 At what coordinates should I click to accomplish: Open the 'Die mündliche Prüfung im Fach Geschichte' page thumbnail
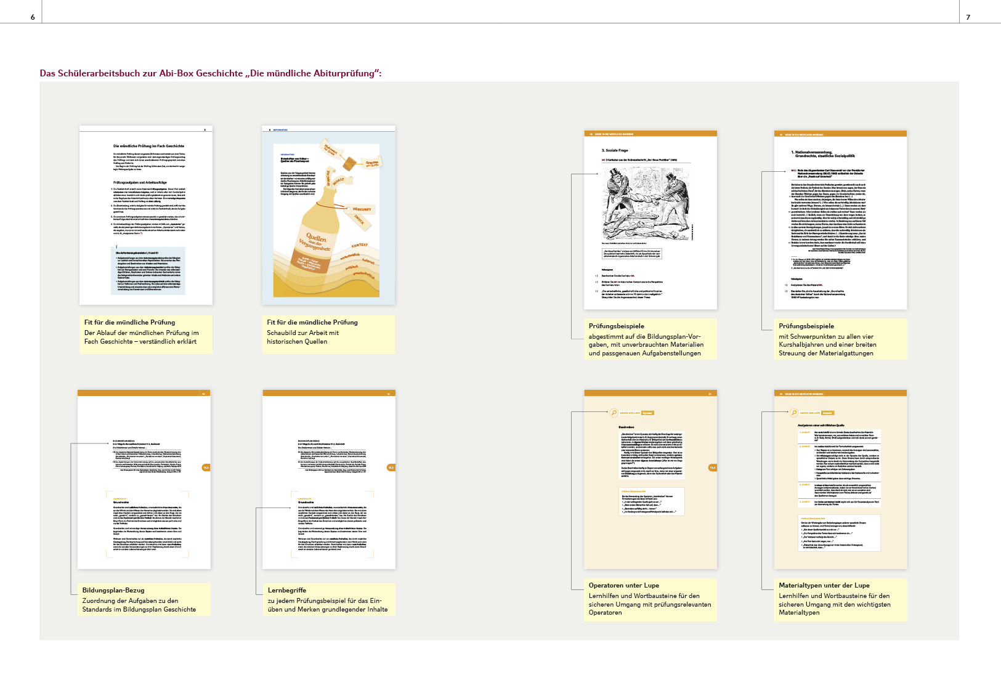[x=146, y=215]
